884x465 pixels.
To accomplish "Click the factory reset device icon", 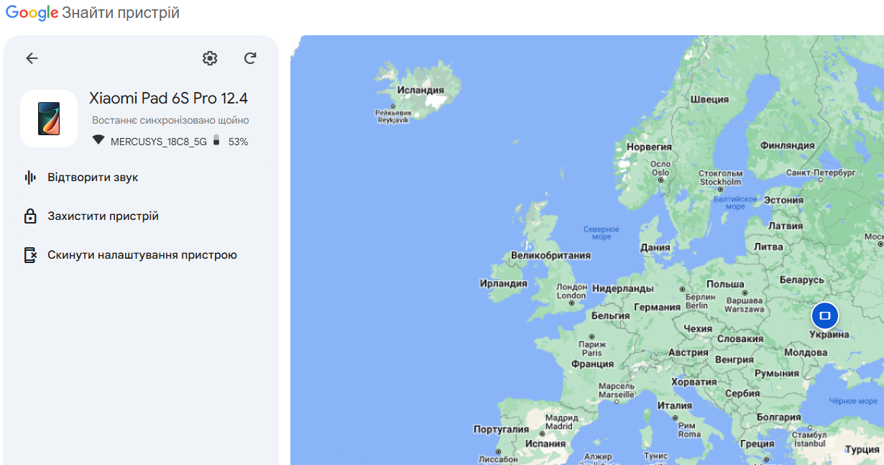I will point(30,255).
